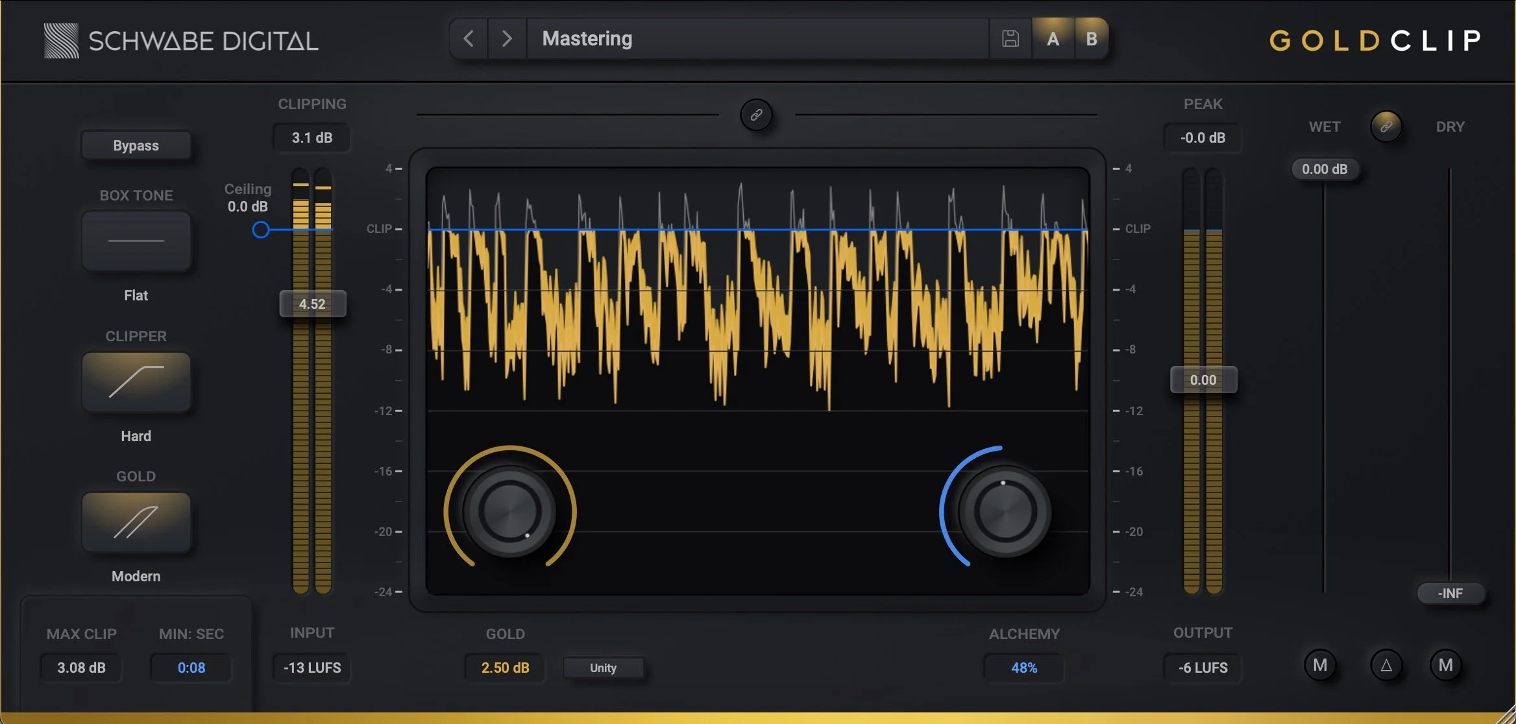
Task: Click the input/output link chain icon
Action: [756, 115]
